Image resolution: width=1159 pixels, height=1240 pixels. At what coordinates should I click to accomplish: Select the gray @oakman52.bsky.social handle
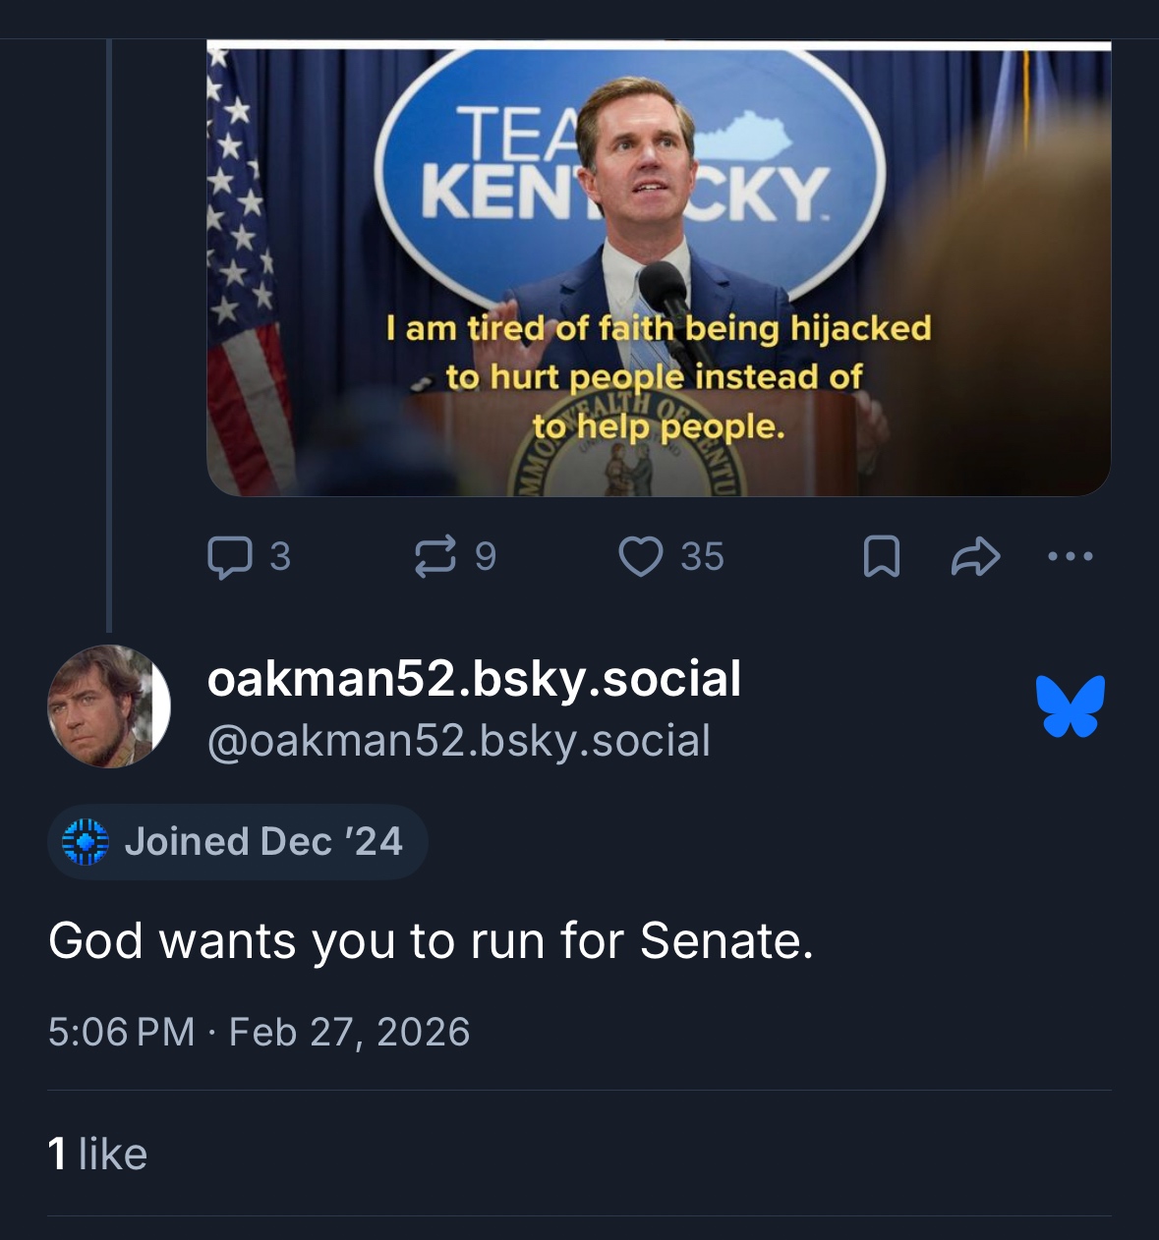click(458, 741)
